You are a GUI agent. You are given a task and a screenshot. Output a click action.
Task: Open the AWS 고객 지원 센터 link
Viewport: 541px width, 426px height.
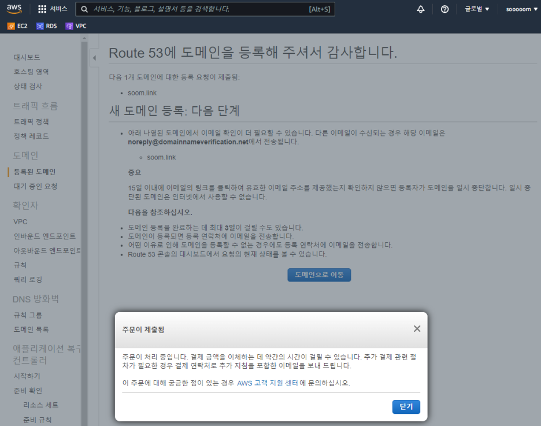pos(268,383)
